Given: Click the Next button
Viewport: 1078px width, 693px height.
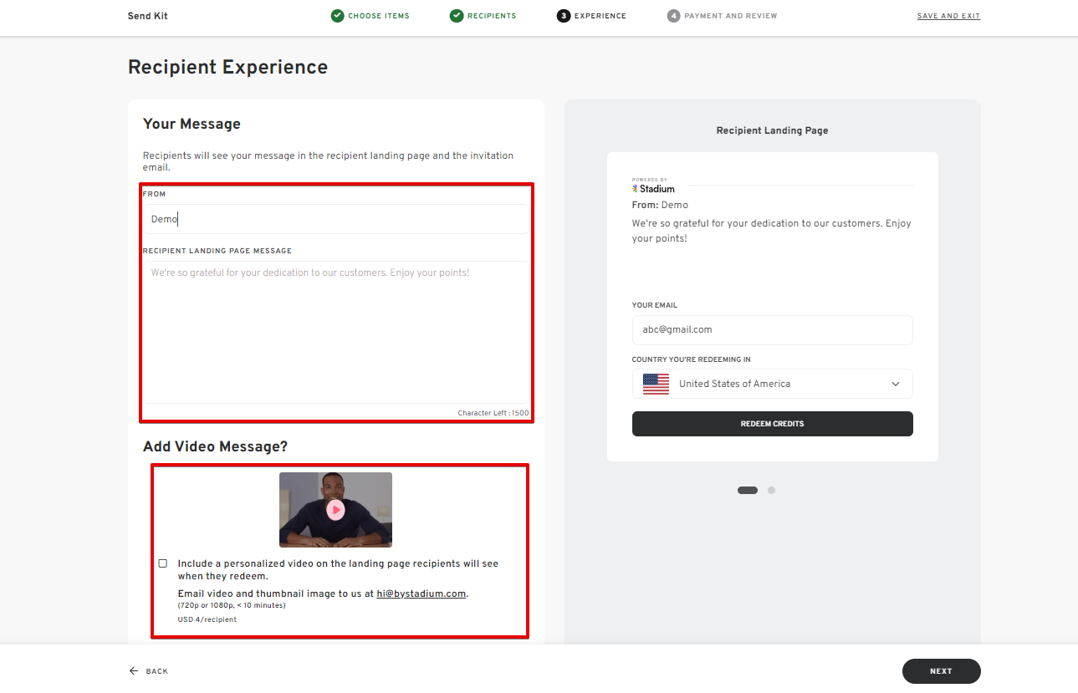Looking at the screenshot, I should [x=941, y=671].
